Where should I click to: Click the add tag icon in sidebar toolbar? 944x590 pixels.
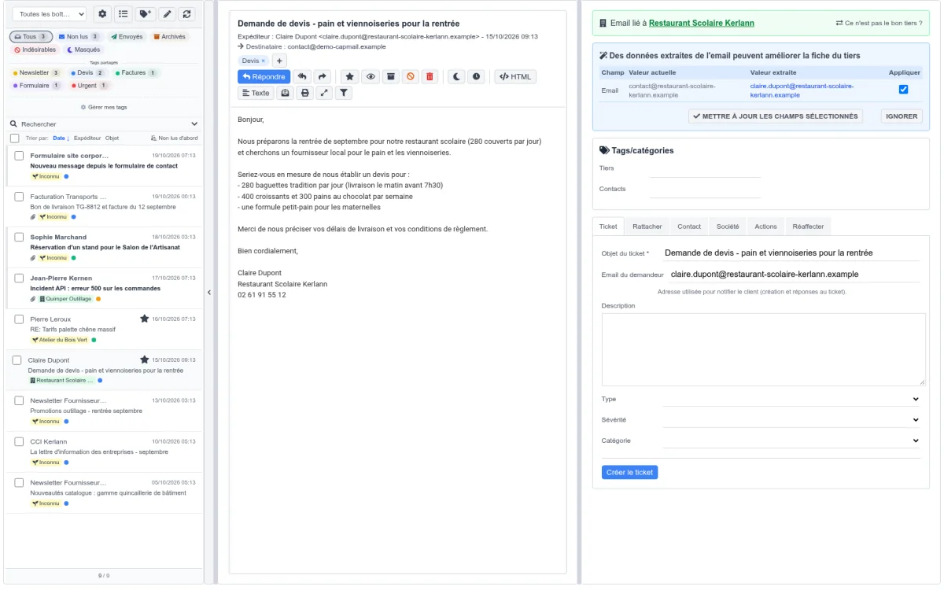pos(145,14)
